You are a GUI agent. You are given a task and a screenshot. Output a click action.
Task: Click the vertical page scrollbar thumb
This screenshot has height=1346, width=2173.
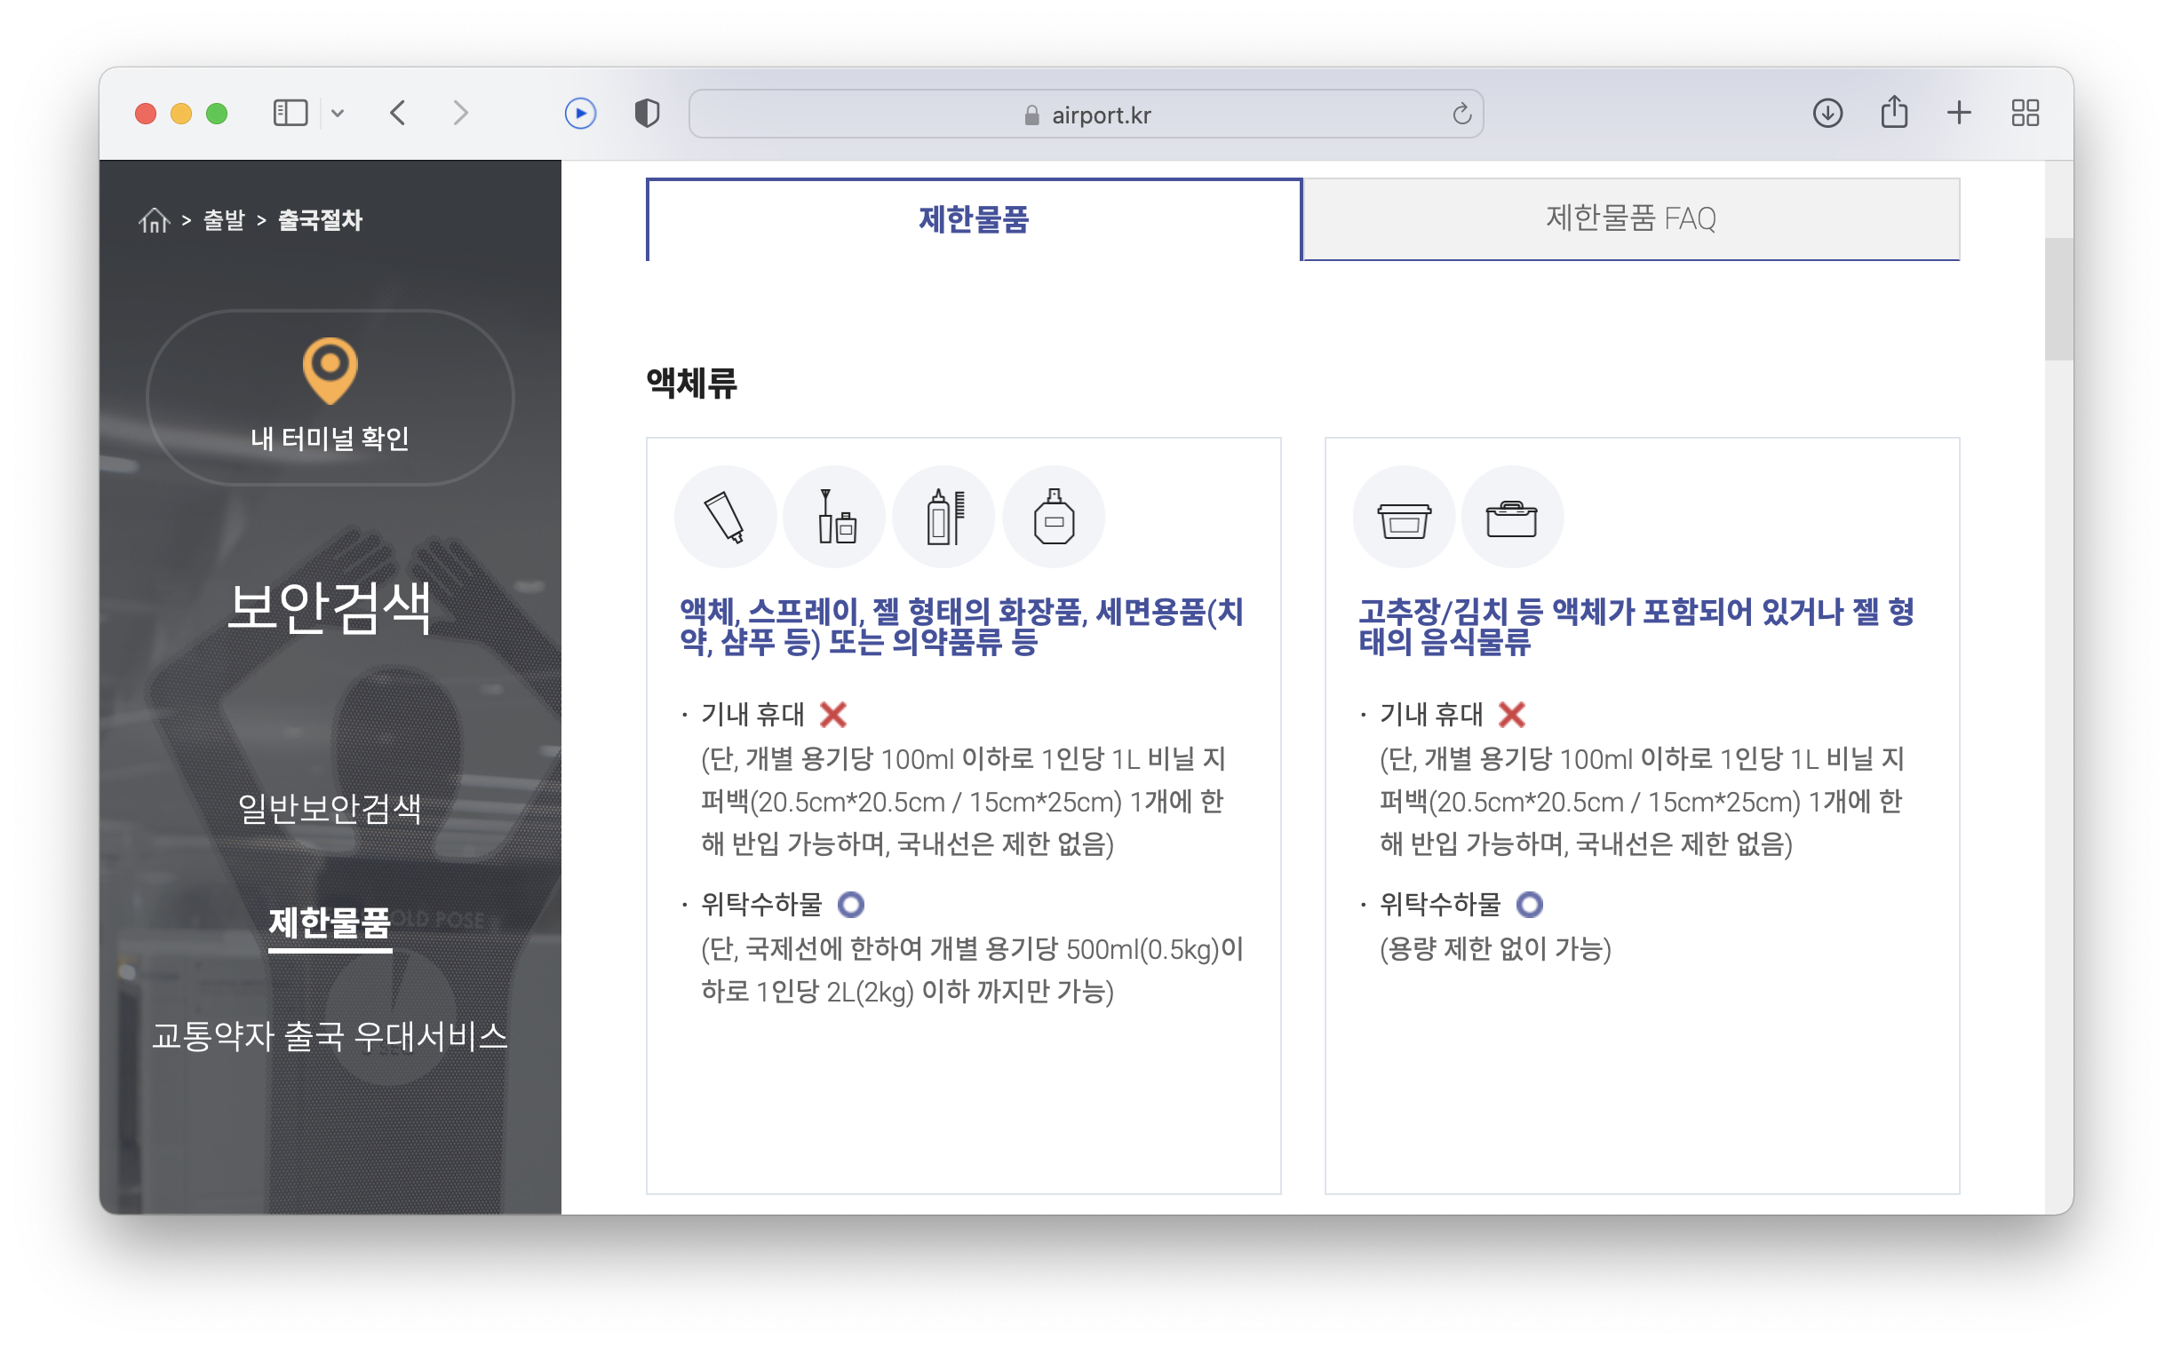[2058, 298]
